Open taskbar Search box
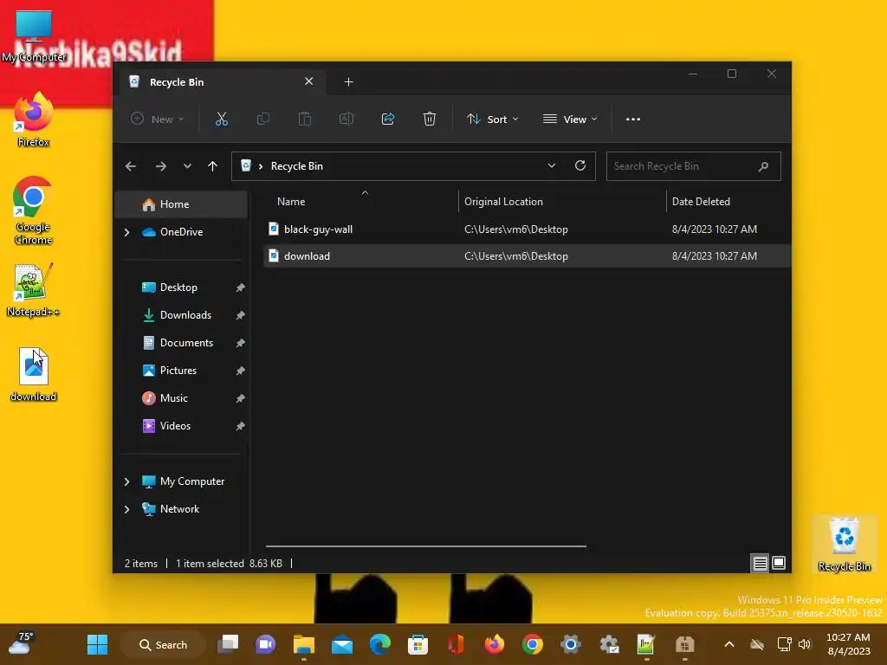The height and width of the screenshot is (665, 887). (x=164, y=644)
